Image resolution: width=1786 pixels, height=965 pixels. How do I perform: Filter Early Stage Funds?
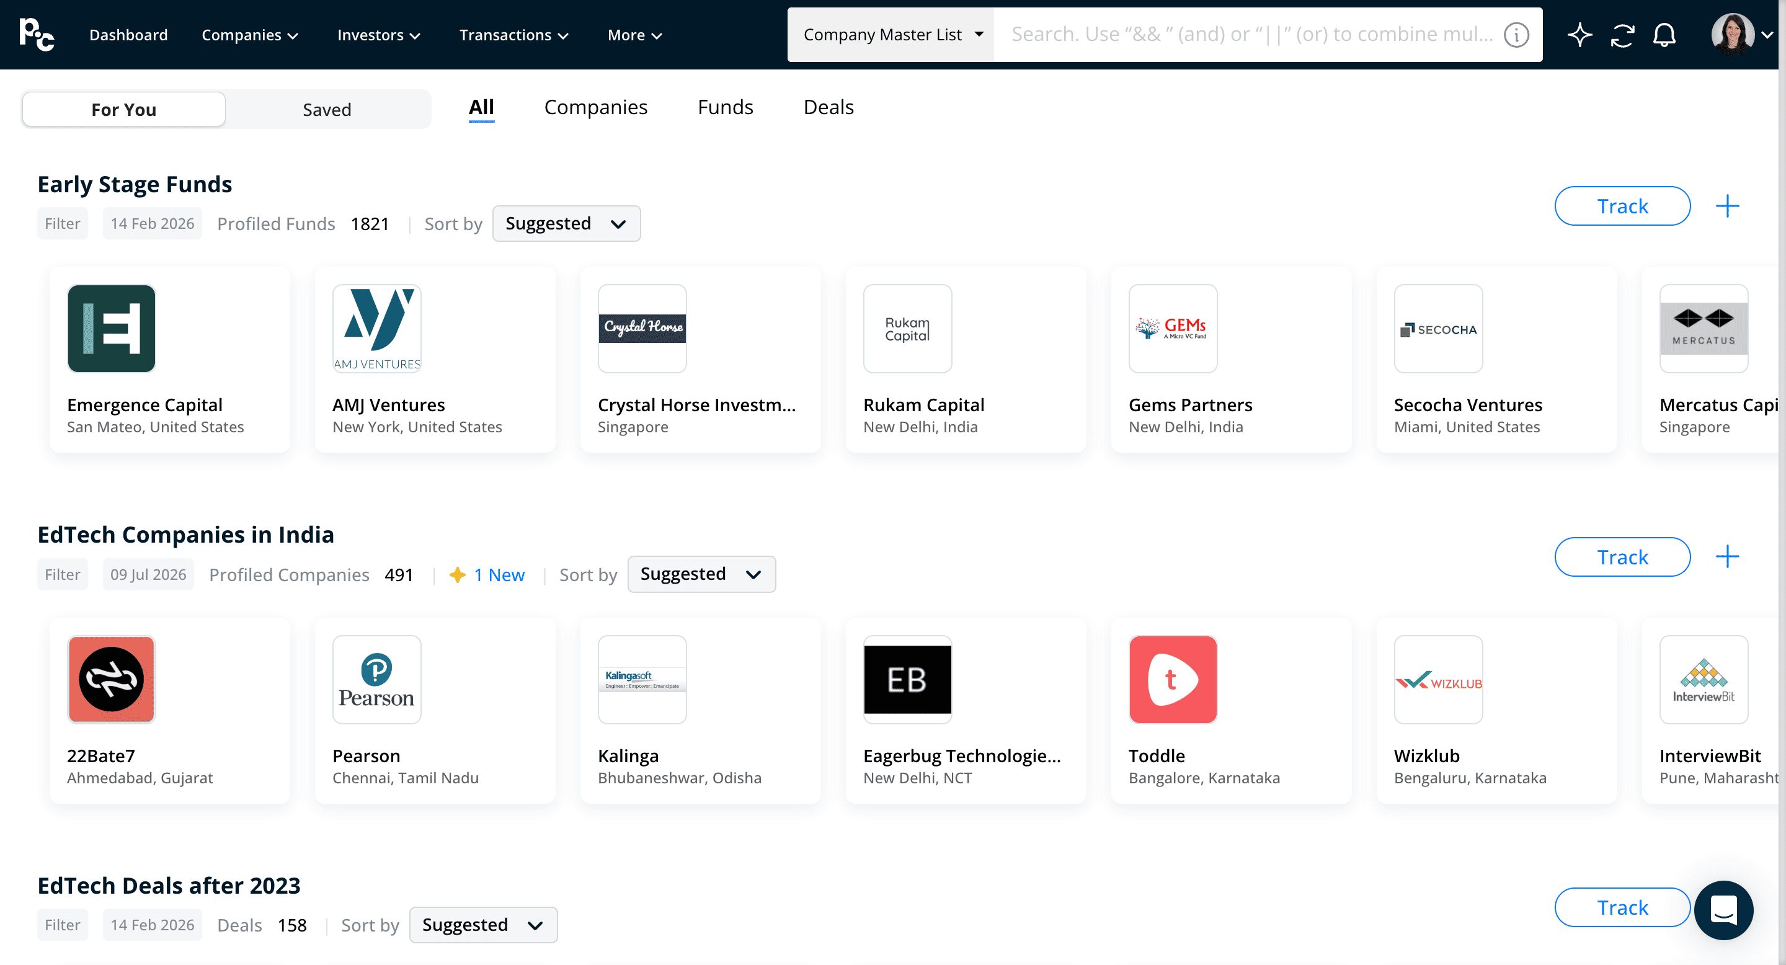(63, 223)
